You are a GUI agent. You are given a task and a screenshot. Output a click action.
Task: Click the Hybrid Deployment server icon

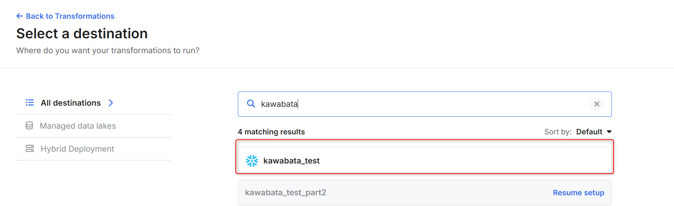point(30,149)
